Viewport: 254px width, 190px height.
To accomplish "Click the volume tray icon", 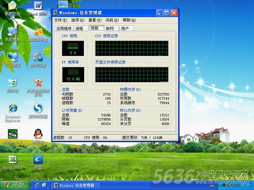I will tap(230, 185).
